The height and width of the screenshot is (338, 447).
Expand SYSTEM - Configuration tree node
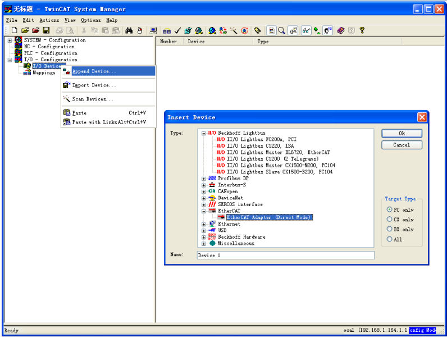click(x=10, y=40)
